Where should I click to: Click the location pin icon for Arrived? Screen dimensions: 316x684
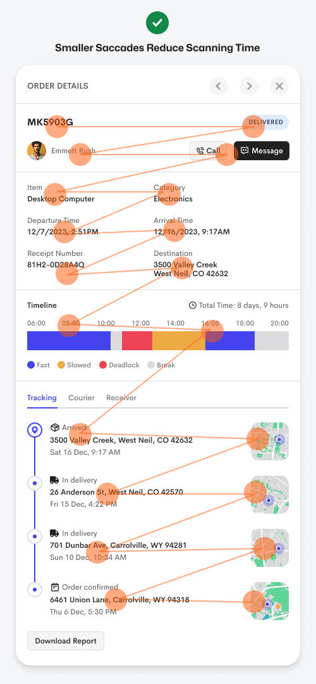(34, 430)
